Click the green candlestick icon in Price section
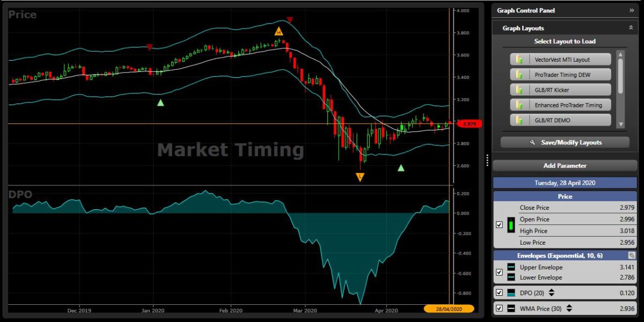 tap(510, 224)
